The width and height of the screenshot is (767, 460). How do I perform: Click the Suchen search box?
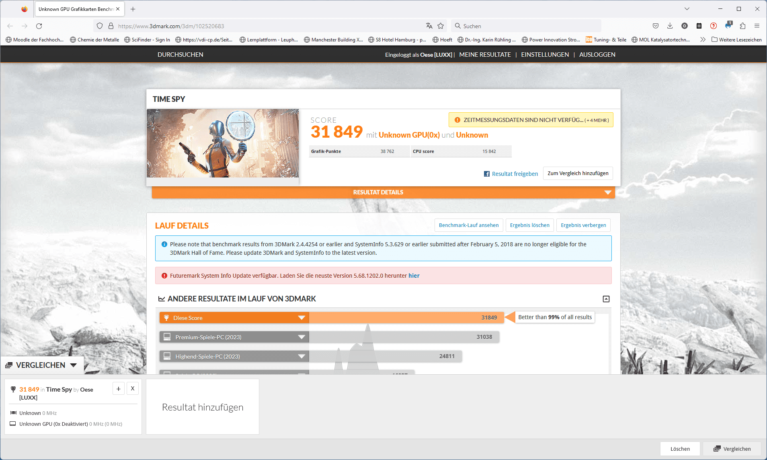pyautogui.click(x=526, y=26)
